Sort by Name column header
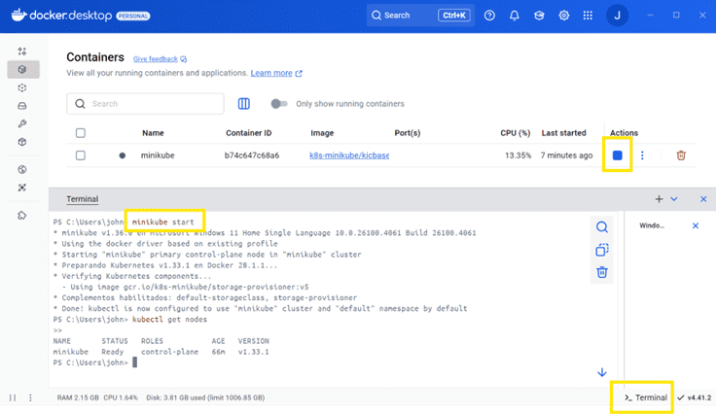This screenshot has height=414, width=716. click(x=153, y=133)
